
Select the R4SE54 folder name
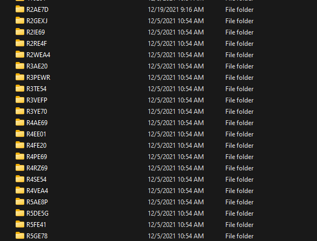coord(37,180)
